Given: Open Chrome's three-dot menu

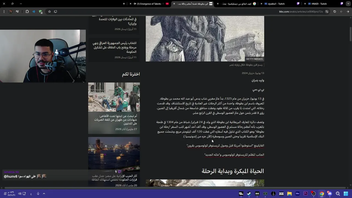Looking at the screenshot, I should click(4, 12).
